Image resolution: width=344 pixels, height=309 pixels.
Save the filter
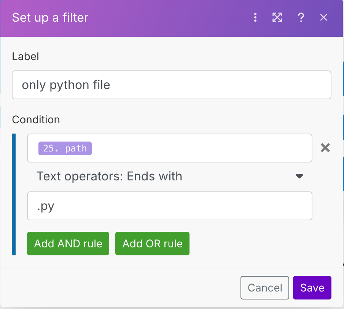coord(312,288)
